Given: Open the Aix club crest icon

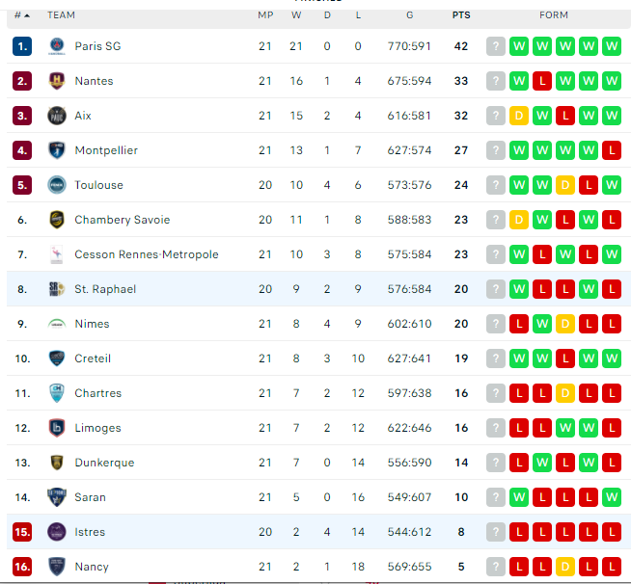Looking at the screenshot, I should tap(56, 116).
